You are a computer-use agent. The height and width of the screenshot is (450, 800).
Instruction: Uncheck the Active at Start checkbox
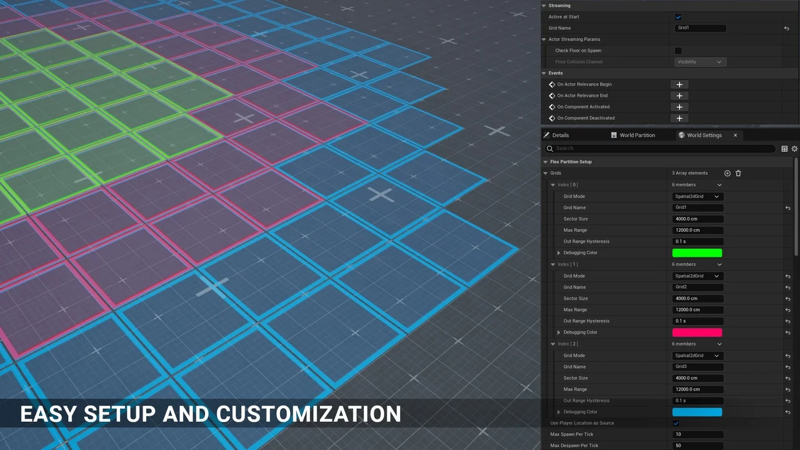tap(678, 17)
